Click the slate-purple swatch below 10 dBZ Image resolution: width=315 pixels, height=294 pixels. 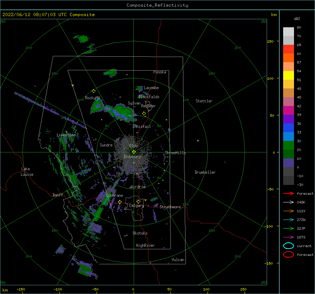[288, 163]
